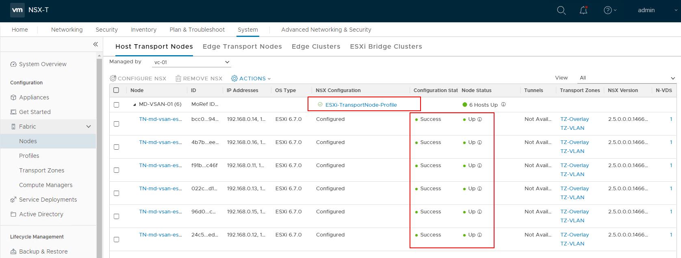The width and height of the screenshot is (681, 258).
Task: Switch to Edge Transport Nodes tab
Action: coord(242,46)
